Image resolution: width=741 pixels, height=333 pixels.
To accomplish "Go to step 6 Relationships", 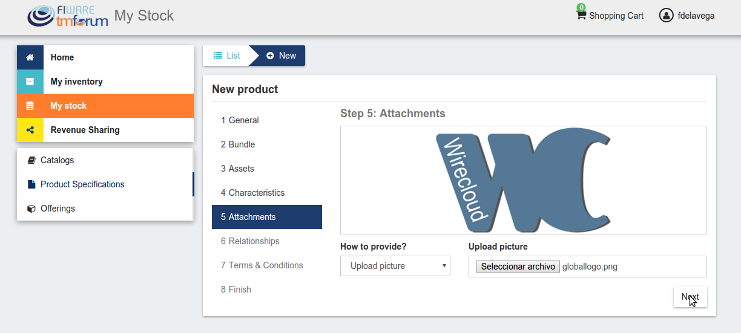I will tap(267, 241).
